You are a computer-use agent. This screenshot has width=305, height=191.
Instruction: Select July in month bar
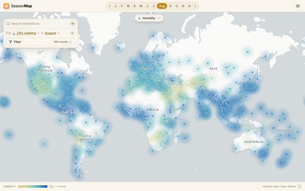[x=154, y=6]
